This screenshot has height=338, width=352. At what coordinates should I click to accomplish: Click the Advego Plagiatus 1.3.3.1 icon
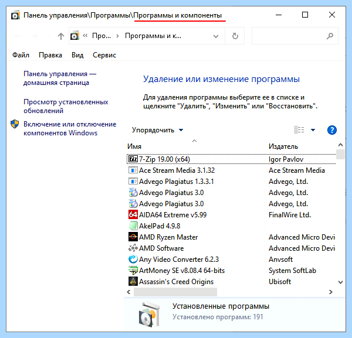click(133, 182)
